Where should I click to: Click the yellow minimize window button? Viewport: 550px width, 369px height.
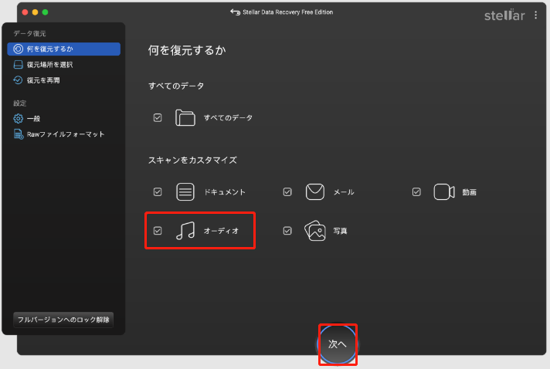[35, 12]
